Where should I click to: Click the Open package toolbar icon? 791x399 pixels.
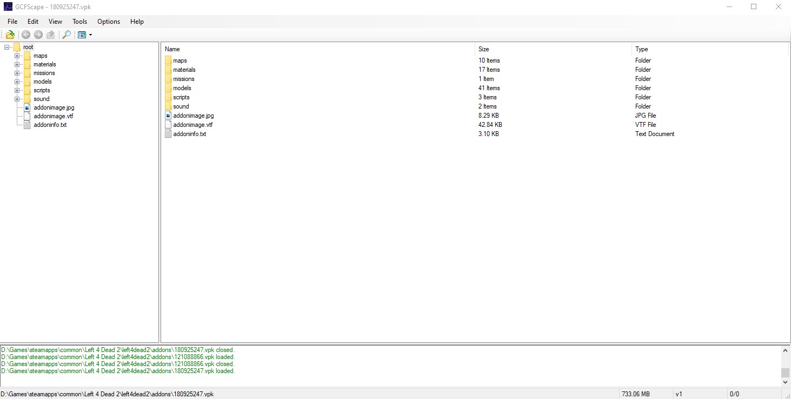pos(10,35)
